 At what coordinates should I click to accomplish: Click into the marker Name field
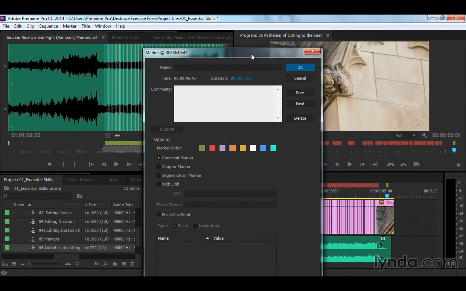228,67
